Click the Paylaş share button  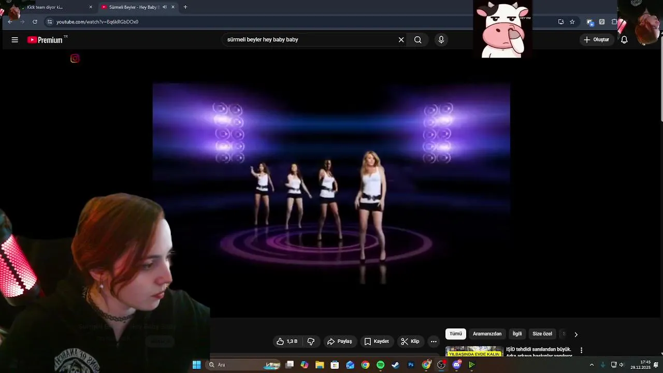[x=340, y=341]
